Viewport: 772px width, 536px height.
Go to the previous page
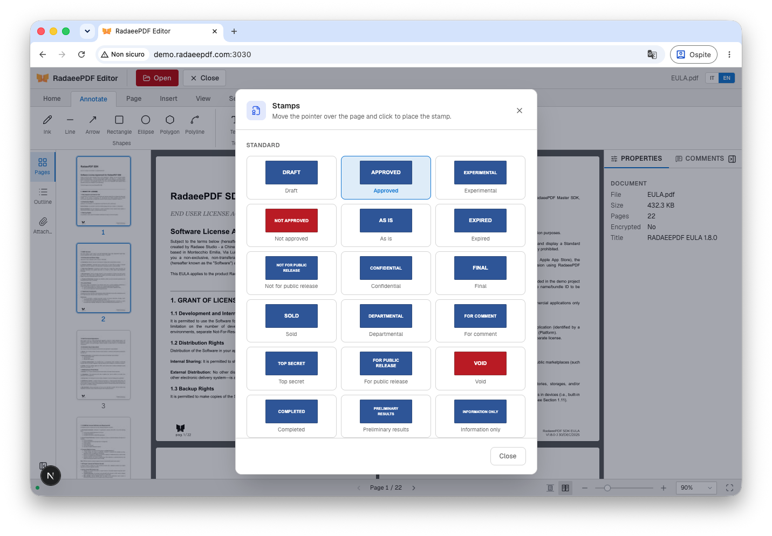359,488
